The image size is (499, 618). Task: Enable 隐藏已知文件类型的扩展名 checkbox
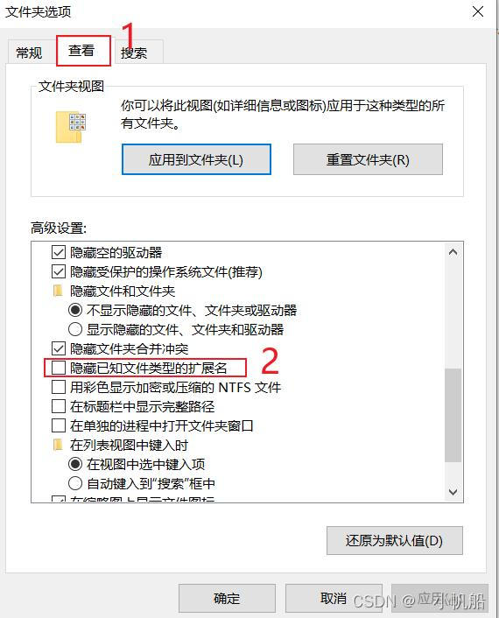[59, 368]
